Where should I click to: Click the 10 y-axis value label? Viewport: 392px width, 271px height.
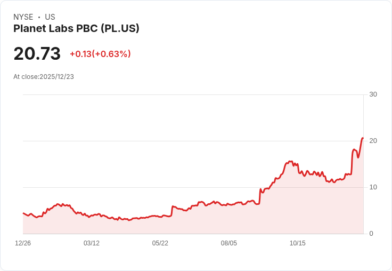[x=373, y=187]
